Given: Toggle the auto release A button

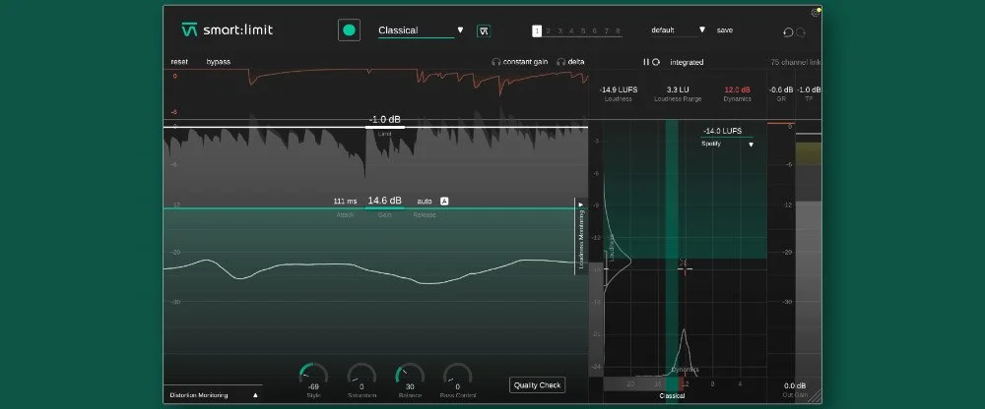Looking at the screenshot, I should tap(444, 202).
